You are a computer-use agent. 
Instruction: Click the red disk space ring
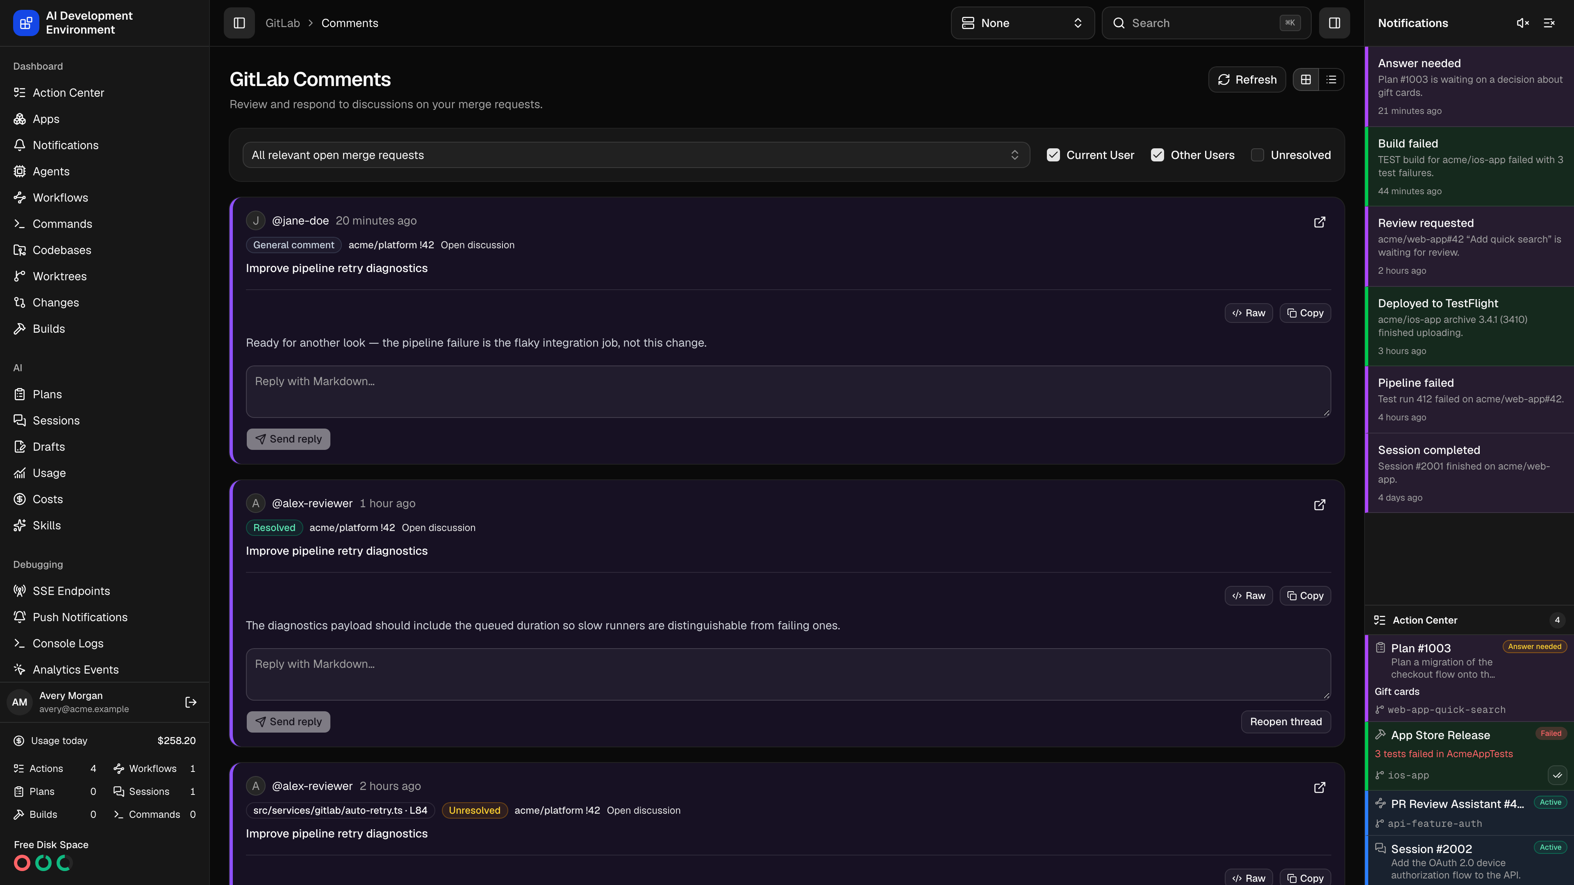click(22, 863)
